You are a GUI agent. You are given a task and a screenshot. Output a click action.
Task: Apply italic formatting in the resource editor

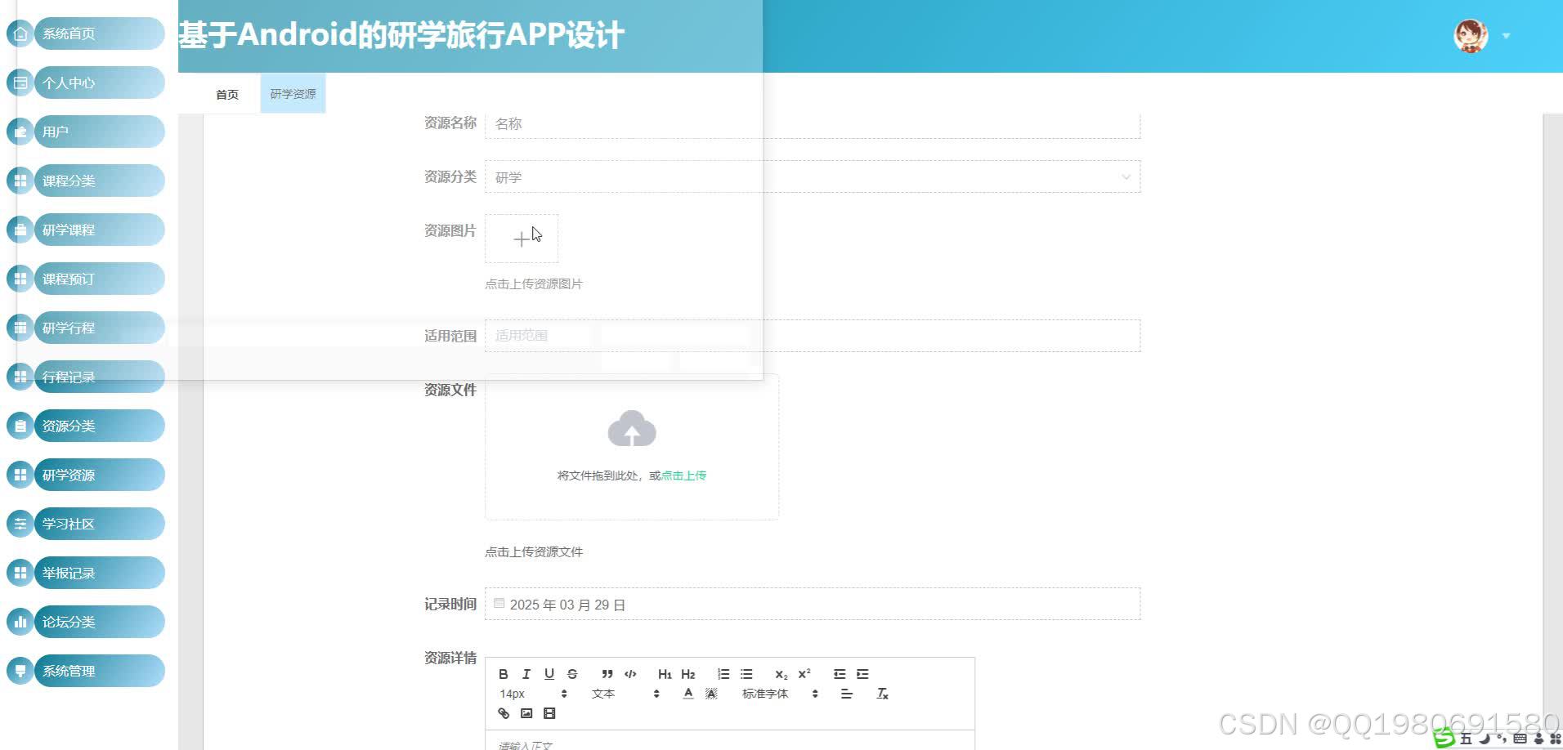526,674
